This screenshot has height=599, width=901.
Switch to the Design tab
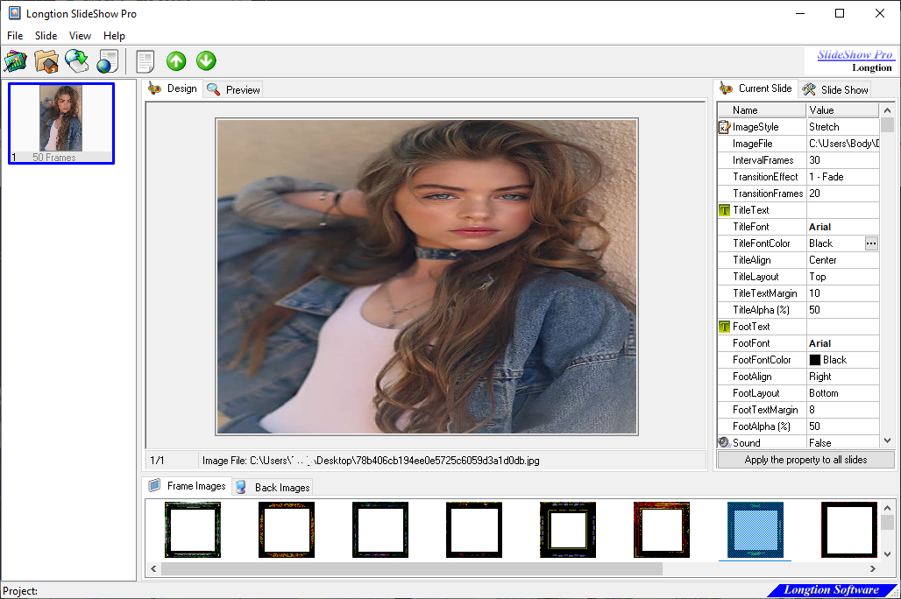[x=173, y=88]
